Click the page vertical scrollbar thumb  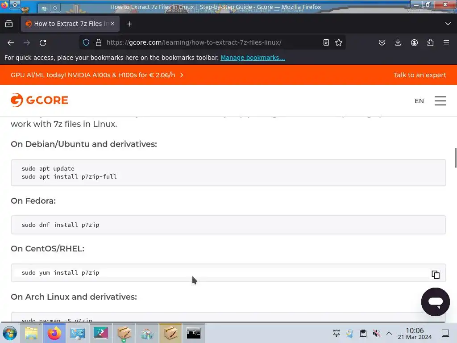click(456, 158)
